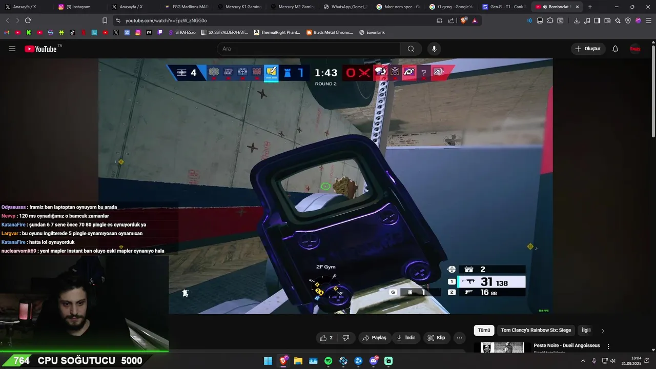
Task: Open the ThermalRight Phant... bookmark
Action: 277,32
